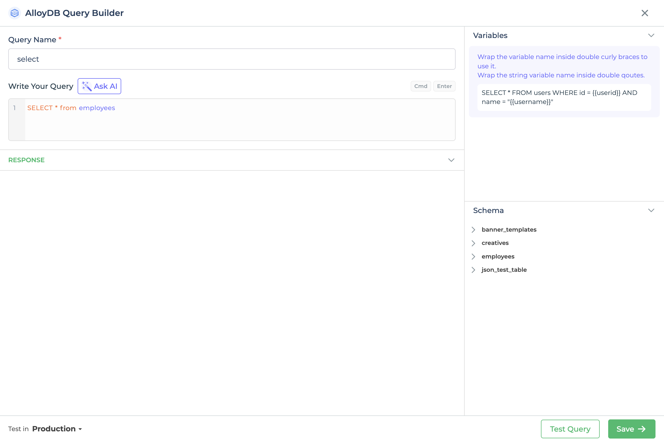Screen dimensions: 664x442
Task: Collapse the Schema panel chevron
Action: (651, 211)
